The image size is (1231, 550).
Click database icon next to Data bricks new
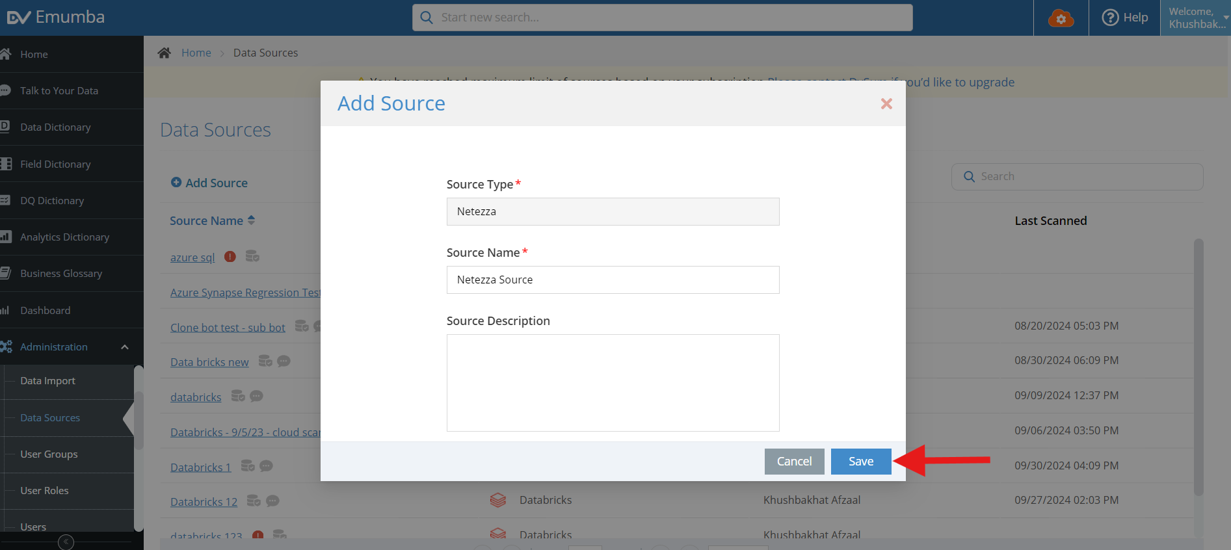click(x=265, y=361)
